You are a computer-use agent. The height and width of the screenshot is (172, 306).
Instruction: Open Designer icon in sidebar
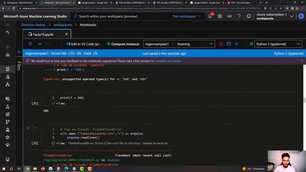coord(8,84)
